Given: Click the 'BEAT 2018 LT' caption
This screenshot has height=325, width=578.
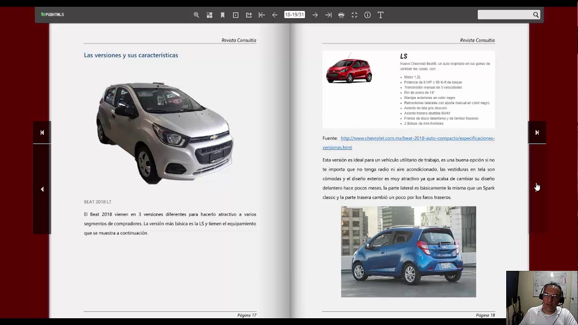Looking at the screenshot, I should point(98,202).
